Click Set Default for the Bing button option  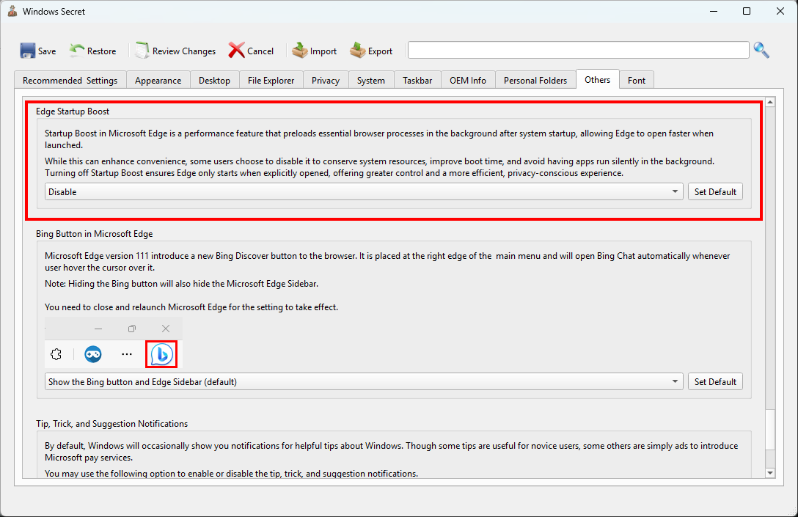coord(716,381)
